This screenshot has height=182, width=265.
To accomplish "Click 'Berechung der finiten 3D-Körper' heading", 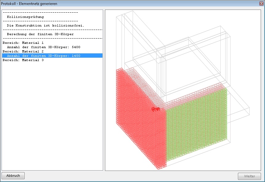I will click(x=52, y=34).
